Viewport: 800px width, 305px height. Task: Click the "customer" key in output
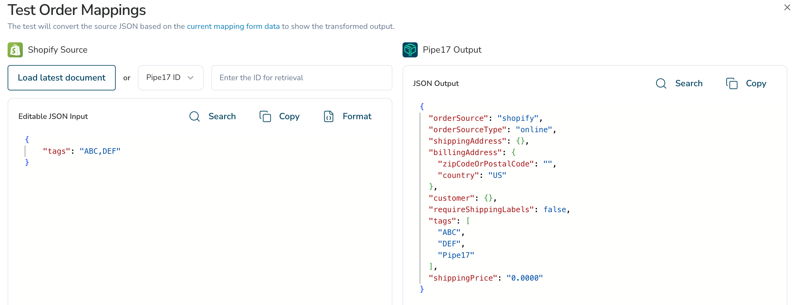(x=452, y=198)
